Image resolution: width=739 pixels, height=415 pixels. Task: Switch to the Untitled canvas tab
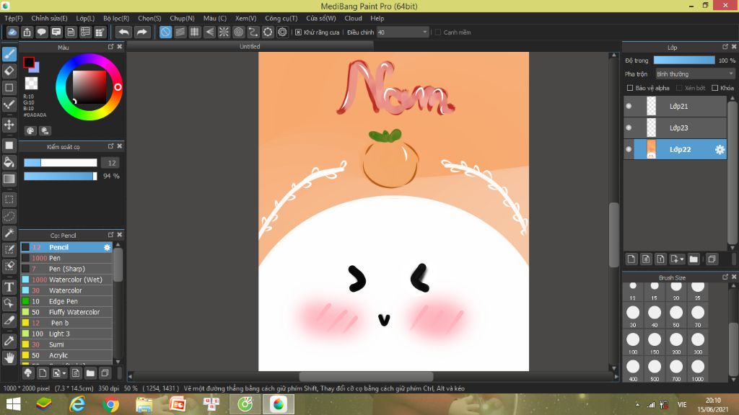250,47
